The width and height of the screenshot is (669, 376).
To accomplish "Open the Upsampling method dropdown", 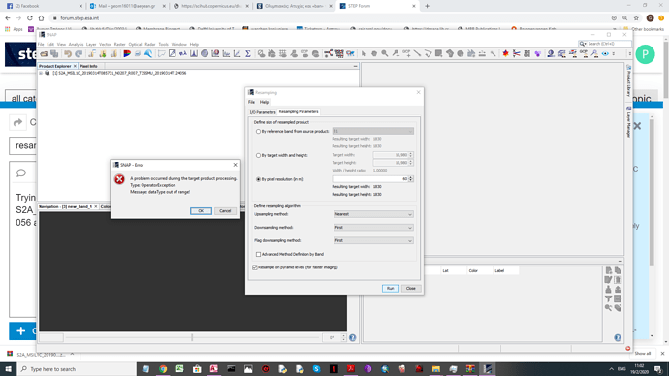I will (373, 214).
